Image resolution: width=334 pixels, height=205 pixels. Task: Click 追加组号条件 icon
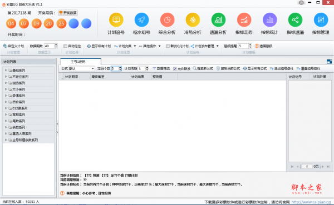point(272,68)
